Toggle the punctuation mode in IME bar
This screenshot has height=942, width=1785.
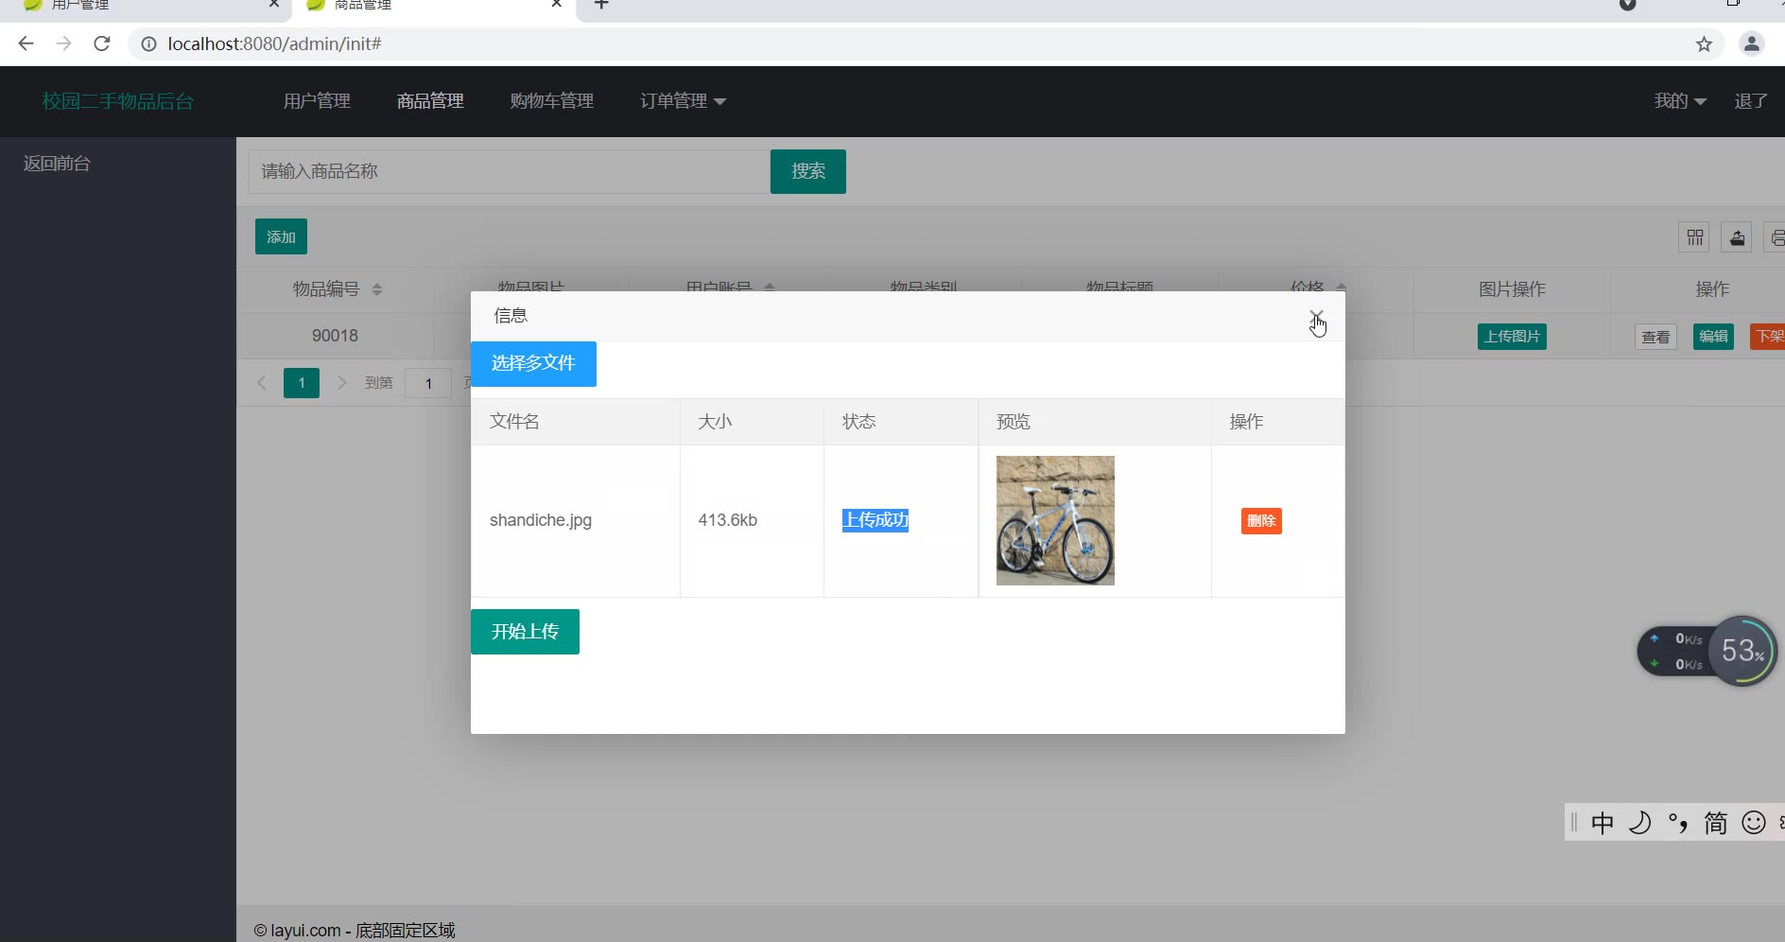(x=1678, y=823)
